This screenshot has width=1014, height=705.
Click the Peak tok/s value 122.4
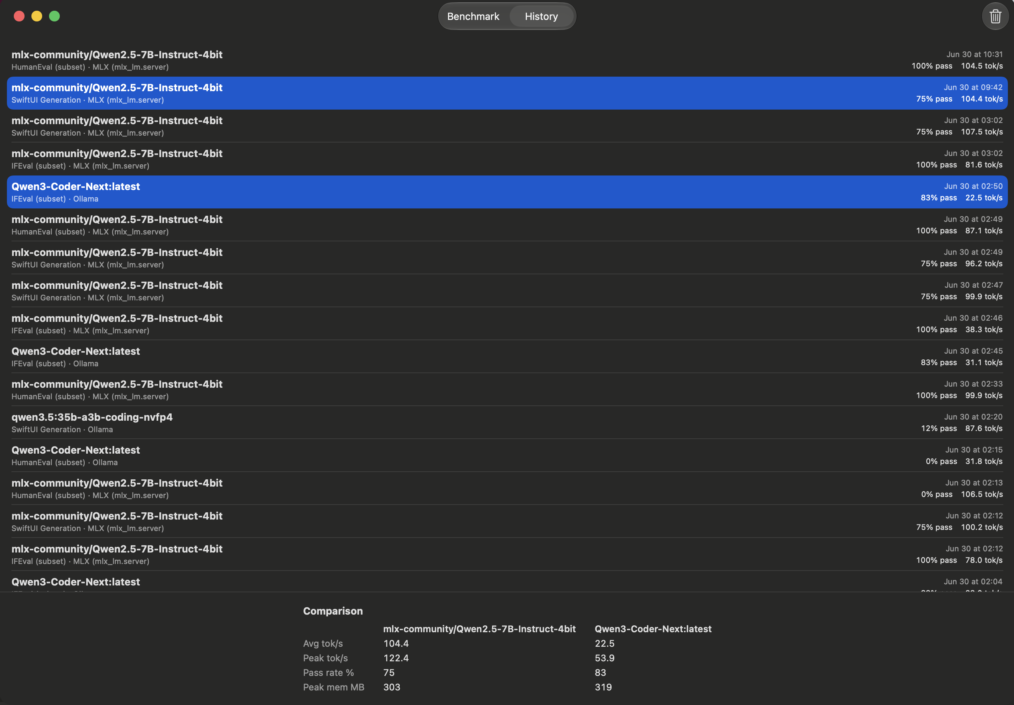pyautogui.click(x=396, y=658)
